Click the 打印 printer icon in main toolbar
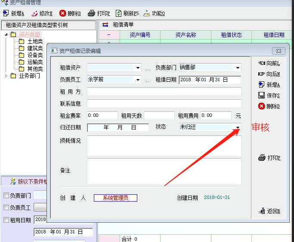The image size is (294, 242). pyautogui.click(x=91, y=13)
